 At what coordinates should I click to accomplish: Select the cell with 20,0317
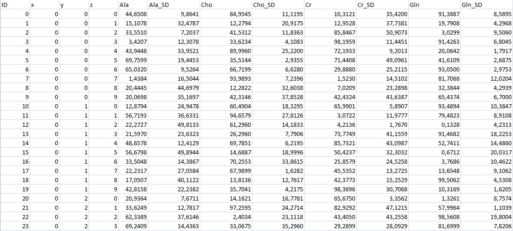487,152
